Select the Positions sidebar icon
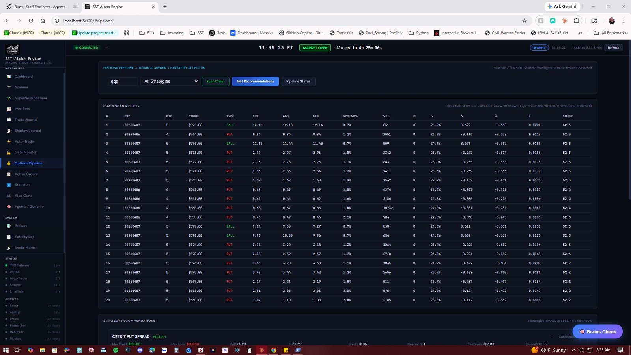 9,109
